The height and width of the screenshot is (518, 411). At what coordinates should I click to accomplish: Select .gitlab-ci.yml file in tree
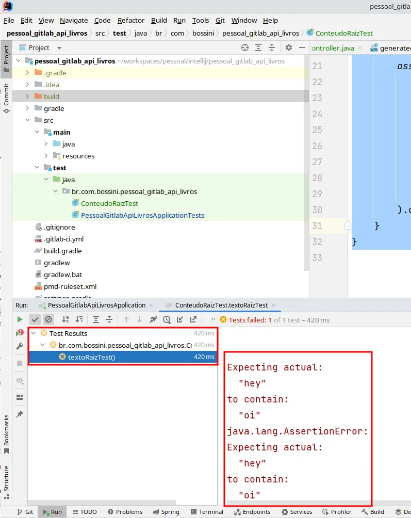(x=64, y=239)
